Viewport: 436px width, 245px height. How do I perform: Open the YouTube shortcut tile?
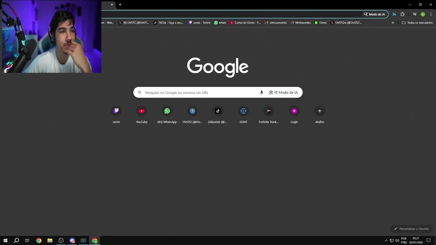pyautogui.click(x=142, y=115)
